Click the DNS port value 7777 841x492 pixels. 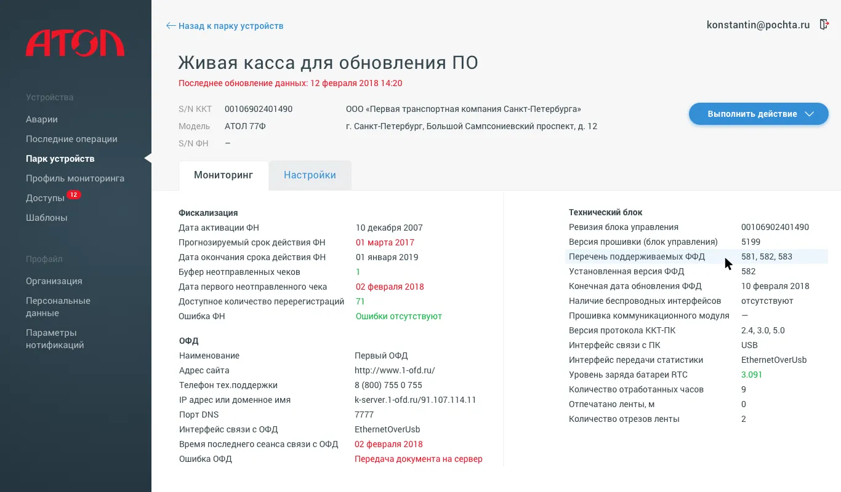click(x=364, y=415)
